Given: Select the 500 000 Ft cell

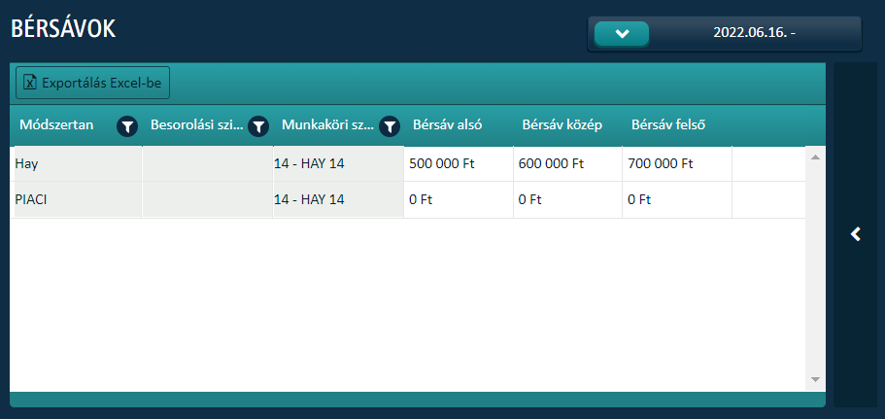Looking at the screenshot, I should 459,163.
